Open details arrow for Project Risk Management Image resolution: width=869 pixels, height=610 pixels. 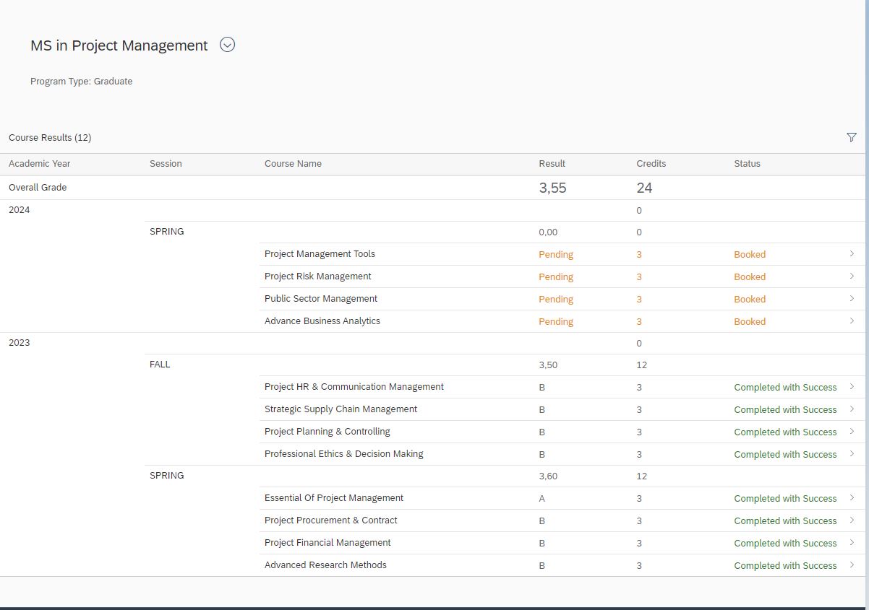pos(852,276)
